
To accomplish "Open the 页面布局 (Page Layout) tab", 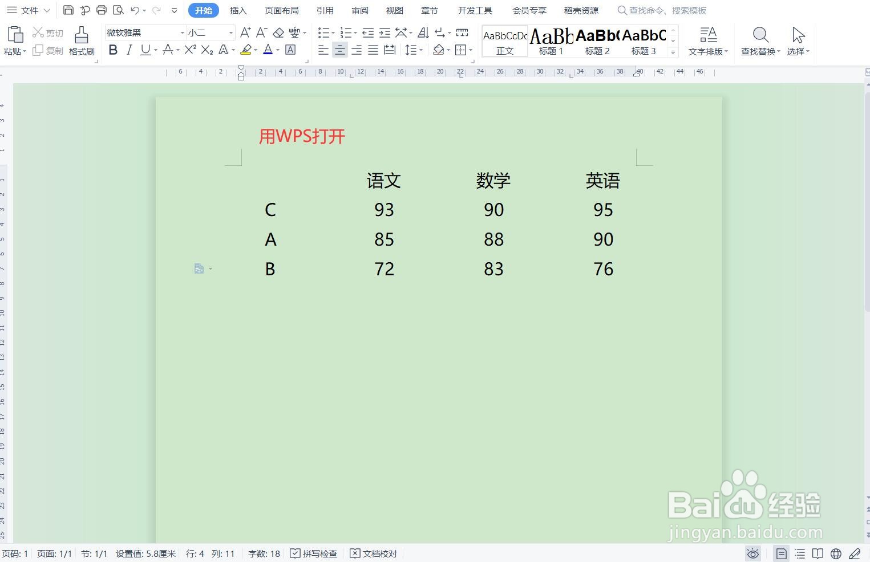I will 281,10.
